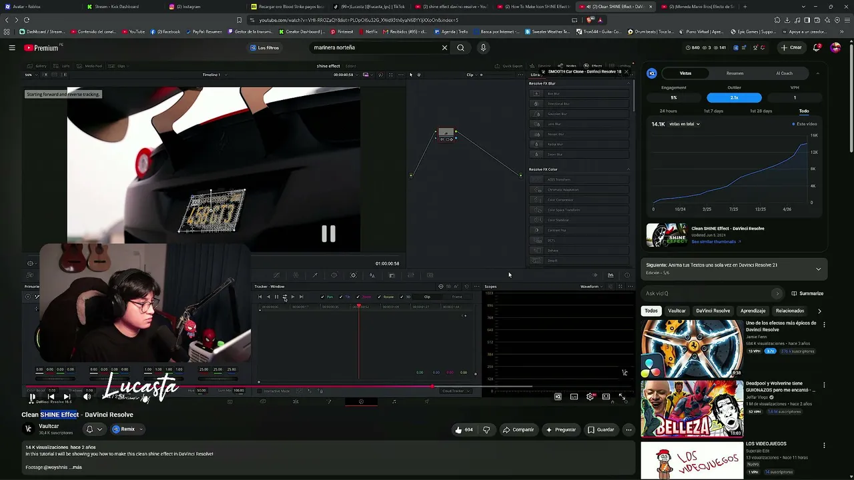Click the Summarize button
This screenshot has height=480, width=854.
pyautogui.click(x=807, y=293)
